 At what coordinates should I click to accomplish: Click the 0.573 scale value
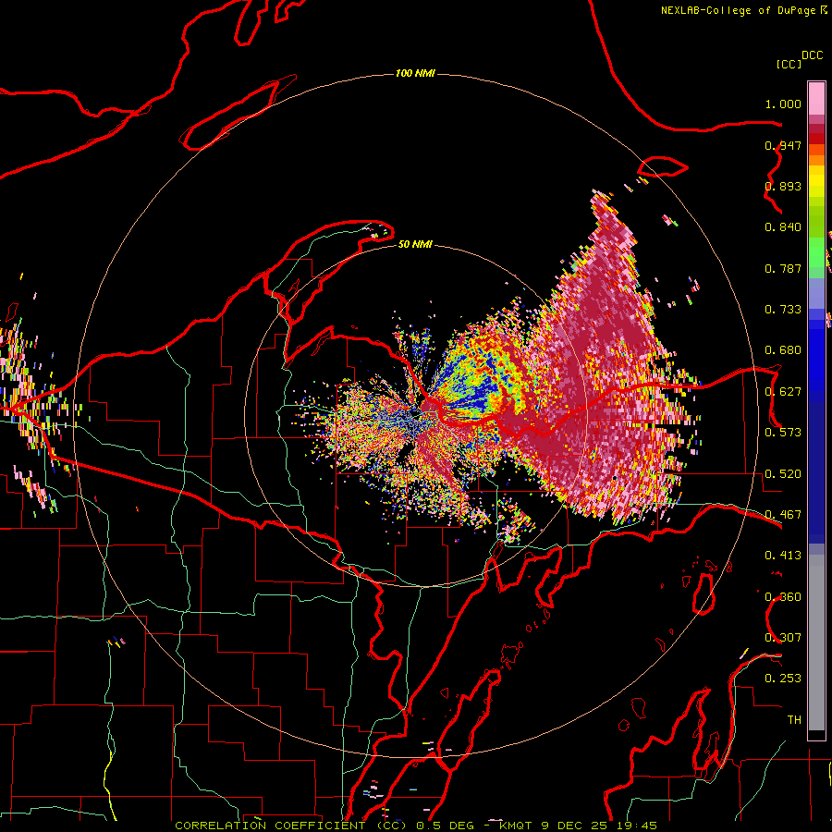[x=783, y=433]
